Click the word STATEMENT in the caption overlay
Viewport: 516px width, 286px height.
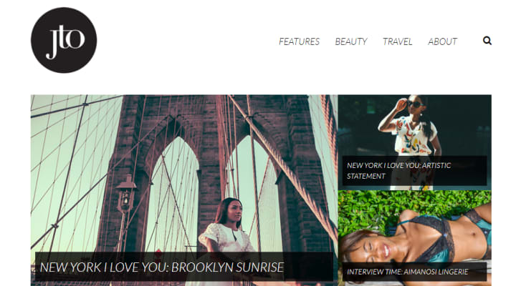pos(366,177)
